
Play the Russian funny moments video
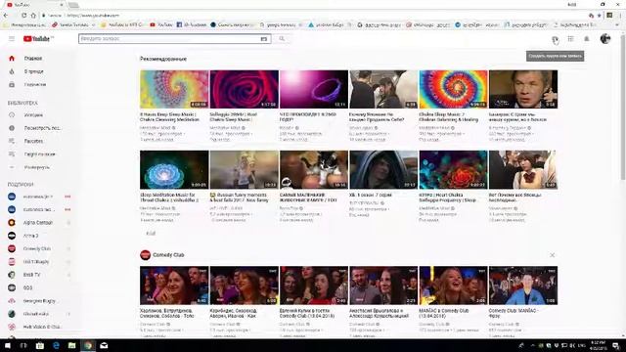tap(244, 169)
